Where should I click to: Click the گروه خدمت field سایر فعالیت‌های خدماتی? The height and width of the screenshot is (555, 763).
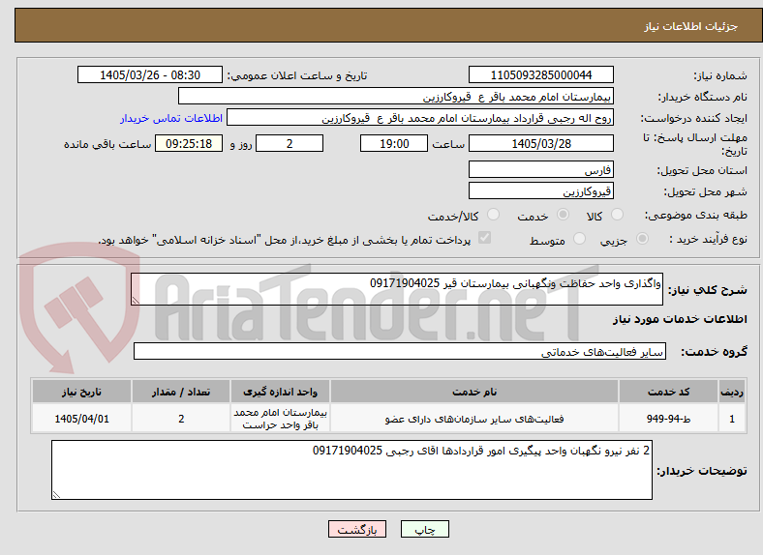tap(400, 351)
